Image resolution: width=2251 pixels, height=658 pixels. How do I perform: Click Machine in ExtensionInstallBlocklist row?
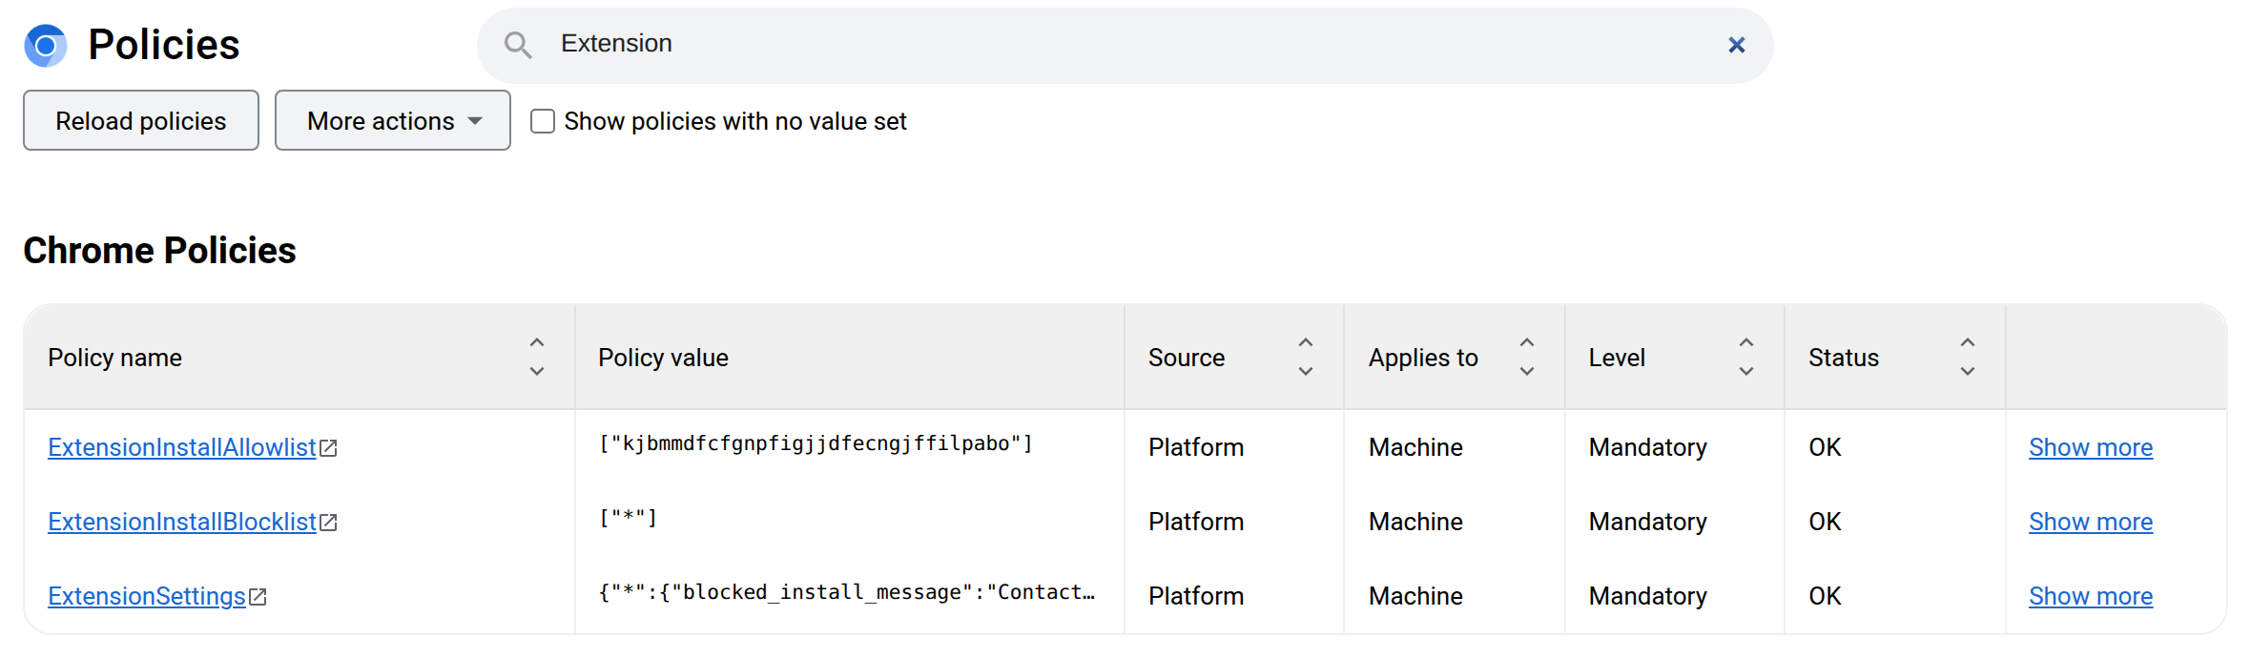(1415, 522)
